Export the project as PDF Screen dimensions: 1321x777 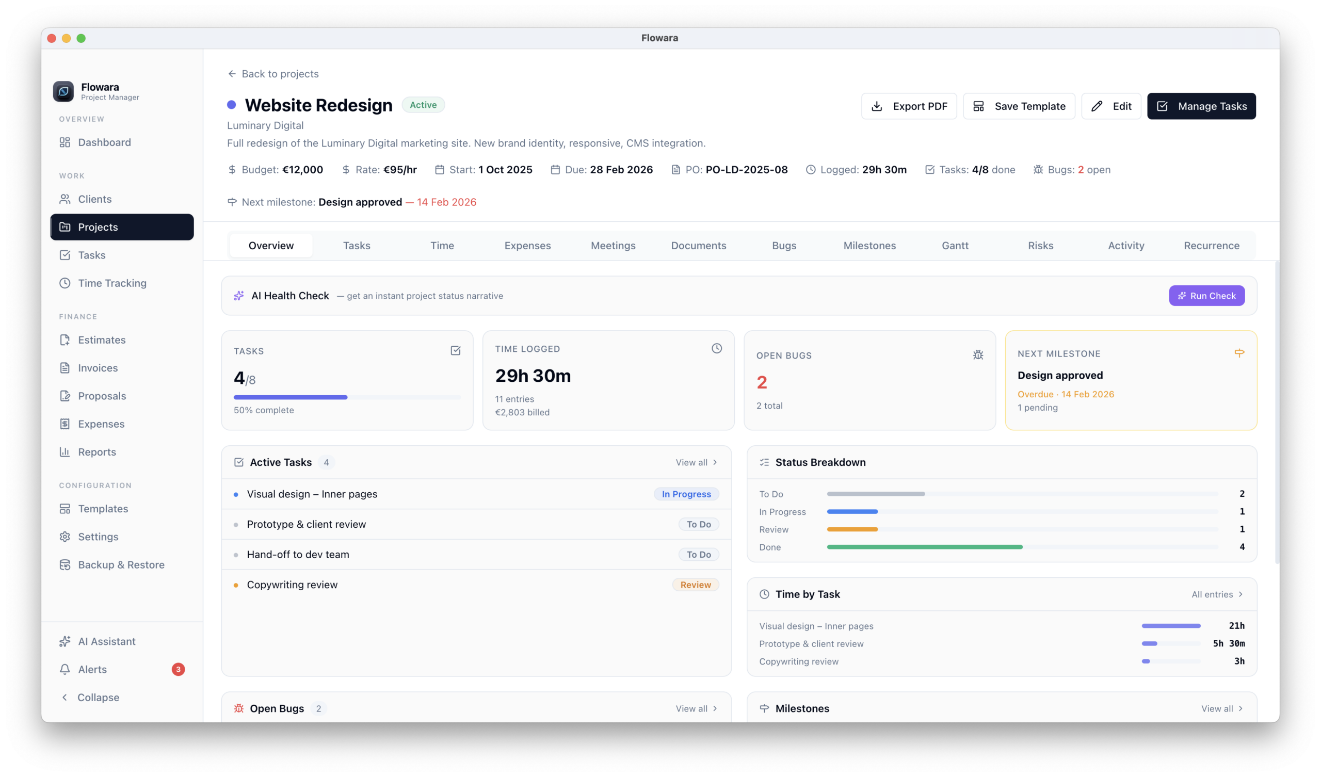[909, 106]
